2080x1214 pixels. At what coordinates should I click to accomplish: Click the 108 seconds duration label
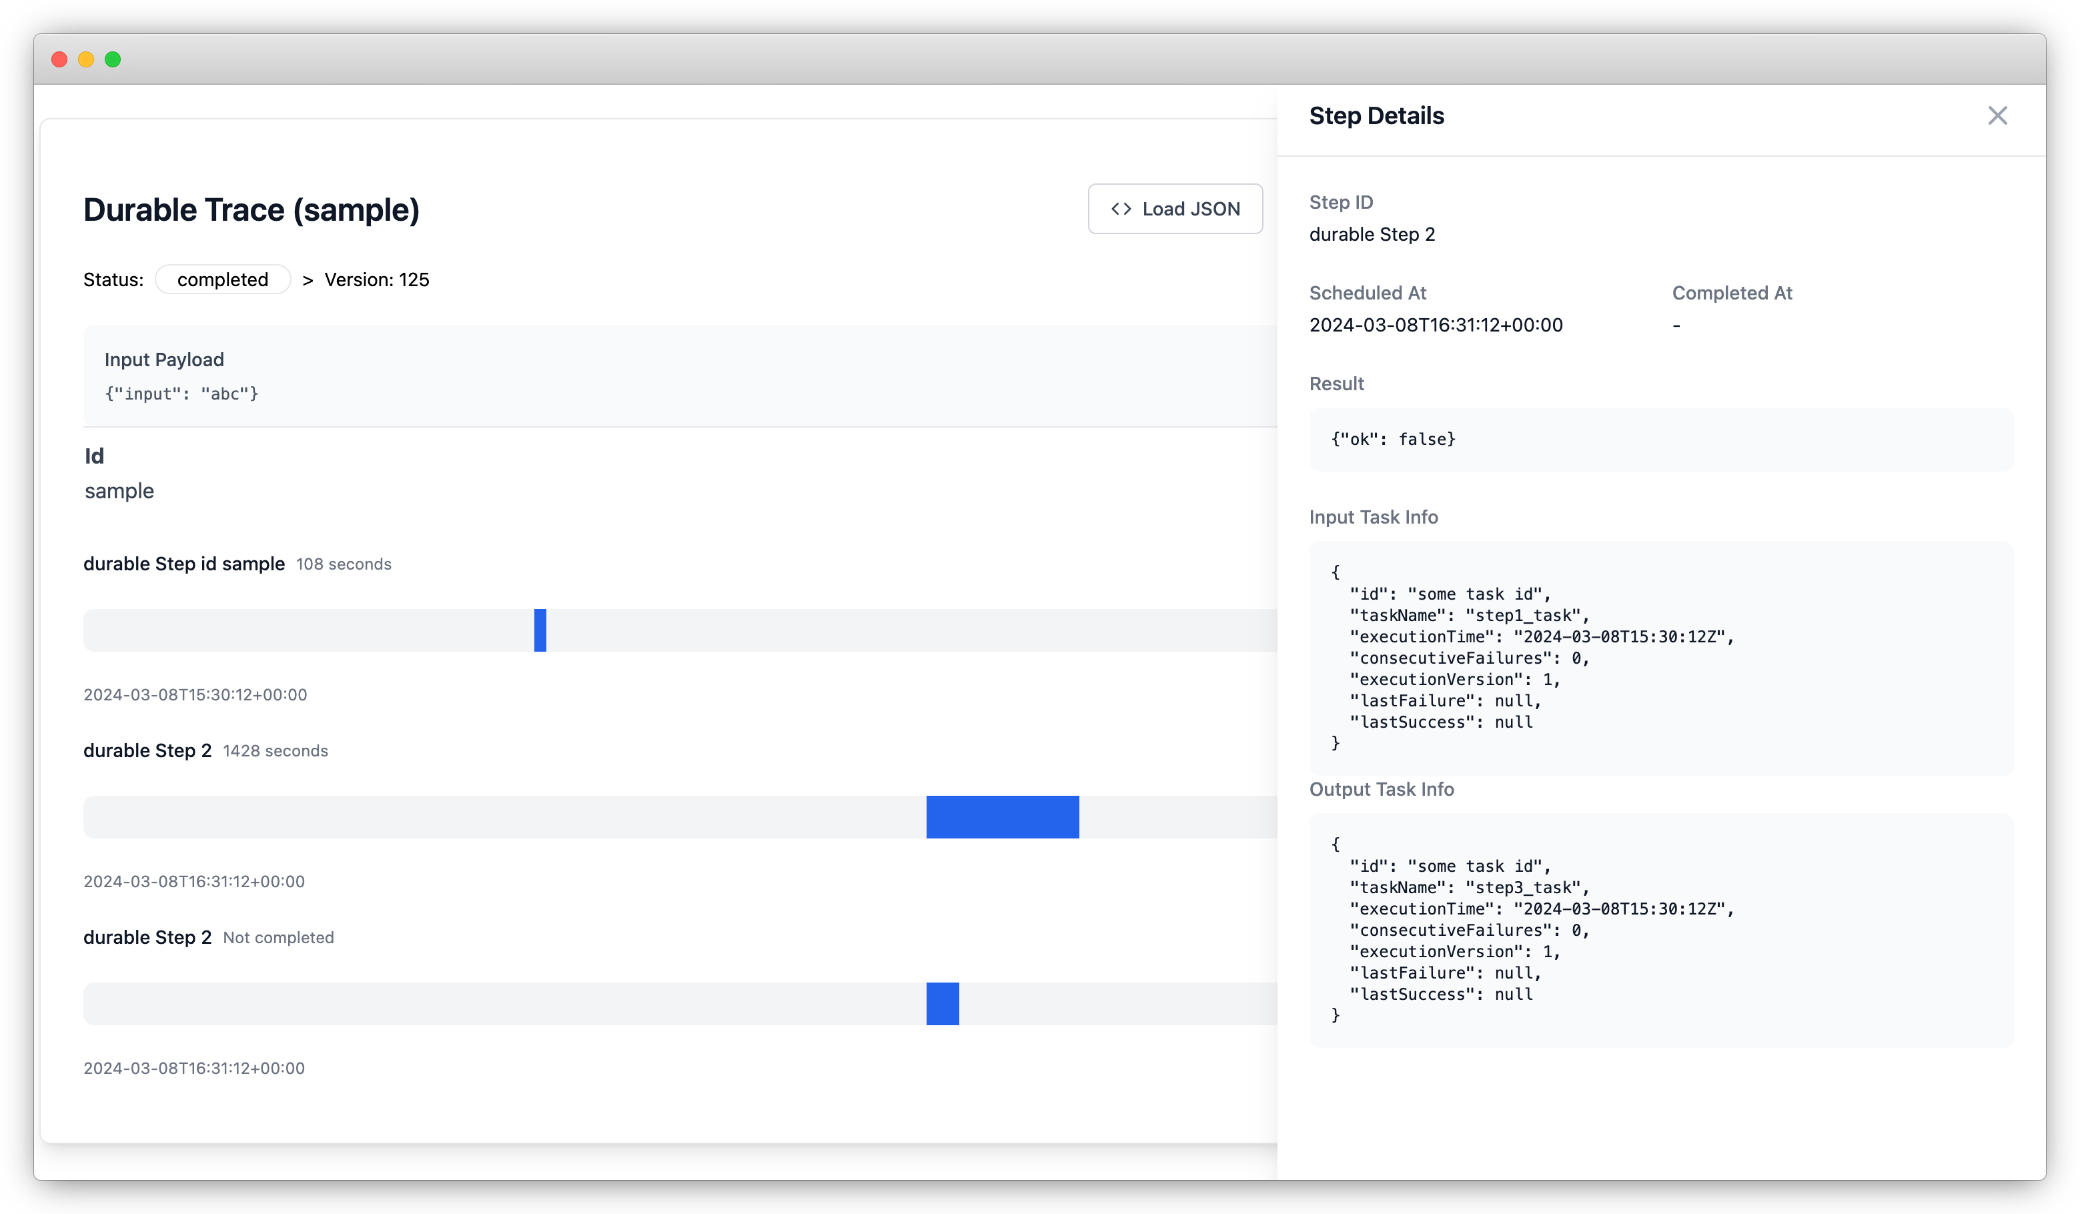coord(344,564)
